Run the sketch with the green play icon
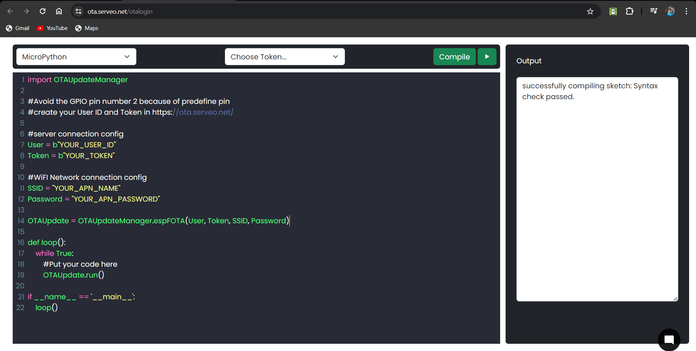The height and width of the screenshot is (351, 696). coord(487,56)
